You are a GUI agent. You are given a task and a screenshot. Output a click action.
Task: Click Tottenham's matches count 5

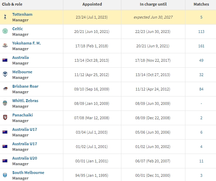click(x=201, y=17)
